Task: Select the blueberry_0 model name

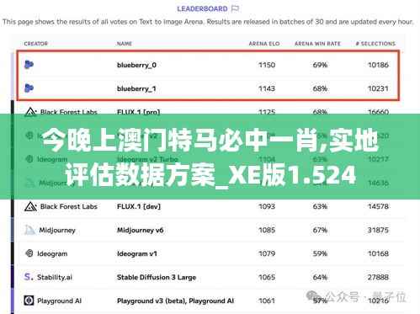Action: [136, 65]
